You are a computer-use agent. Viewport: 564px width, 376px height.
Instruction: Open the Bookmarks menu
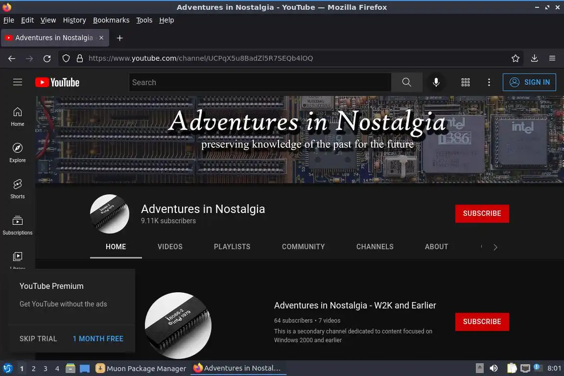tap(111, 20)
